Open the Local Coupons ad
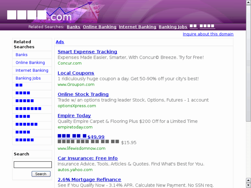251x188 pixels. 76,73
